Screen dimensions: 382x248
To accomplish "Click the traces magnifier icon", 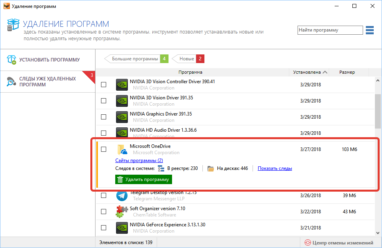I will pos(11,82).
